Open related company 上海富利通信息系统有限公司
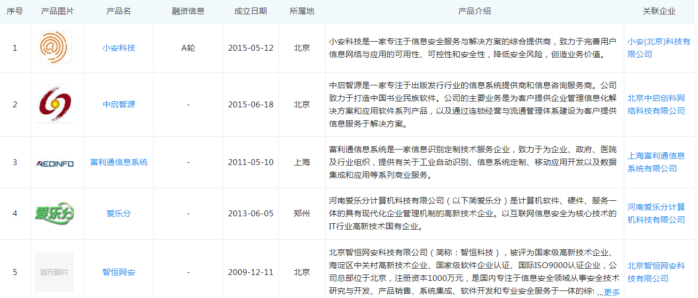This screenshot has width=698, height=298. pos(656,162)
